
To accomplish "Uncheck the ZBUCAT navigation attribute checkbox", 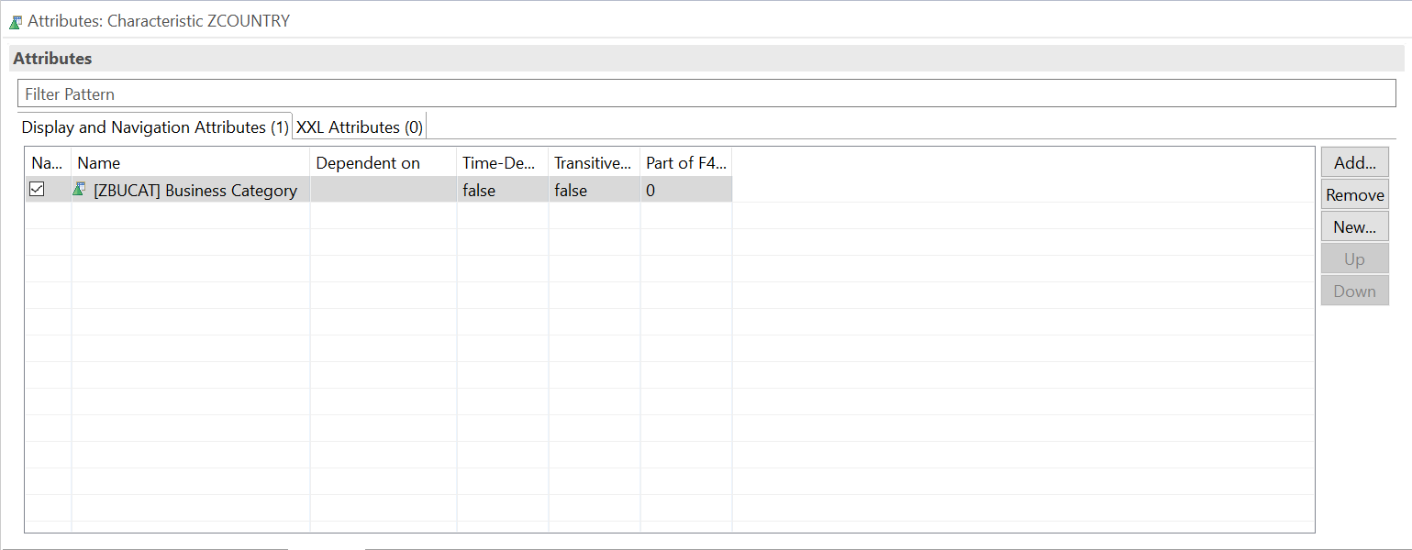I will click(37, 189).
